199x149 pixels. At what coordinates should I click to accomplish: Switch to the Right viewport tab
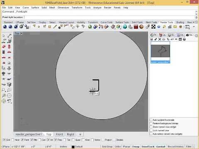click(x=70, y=134)
